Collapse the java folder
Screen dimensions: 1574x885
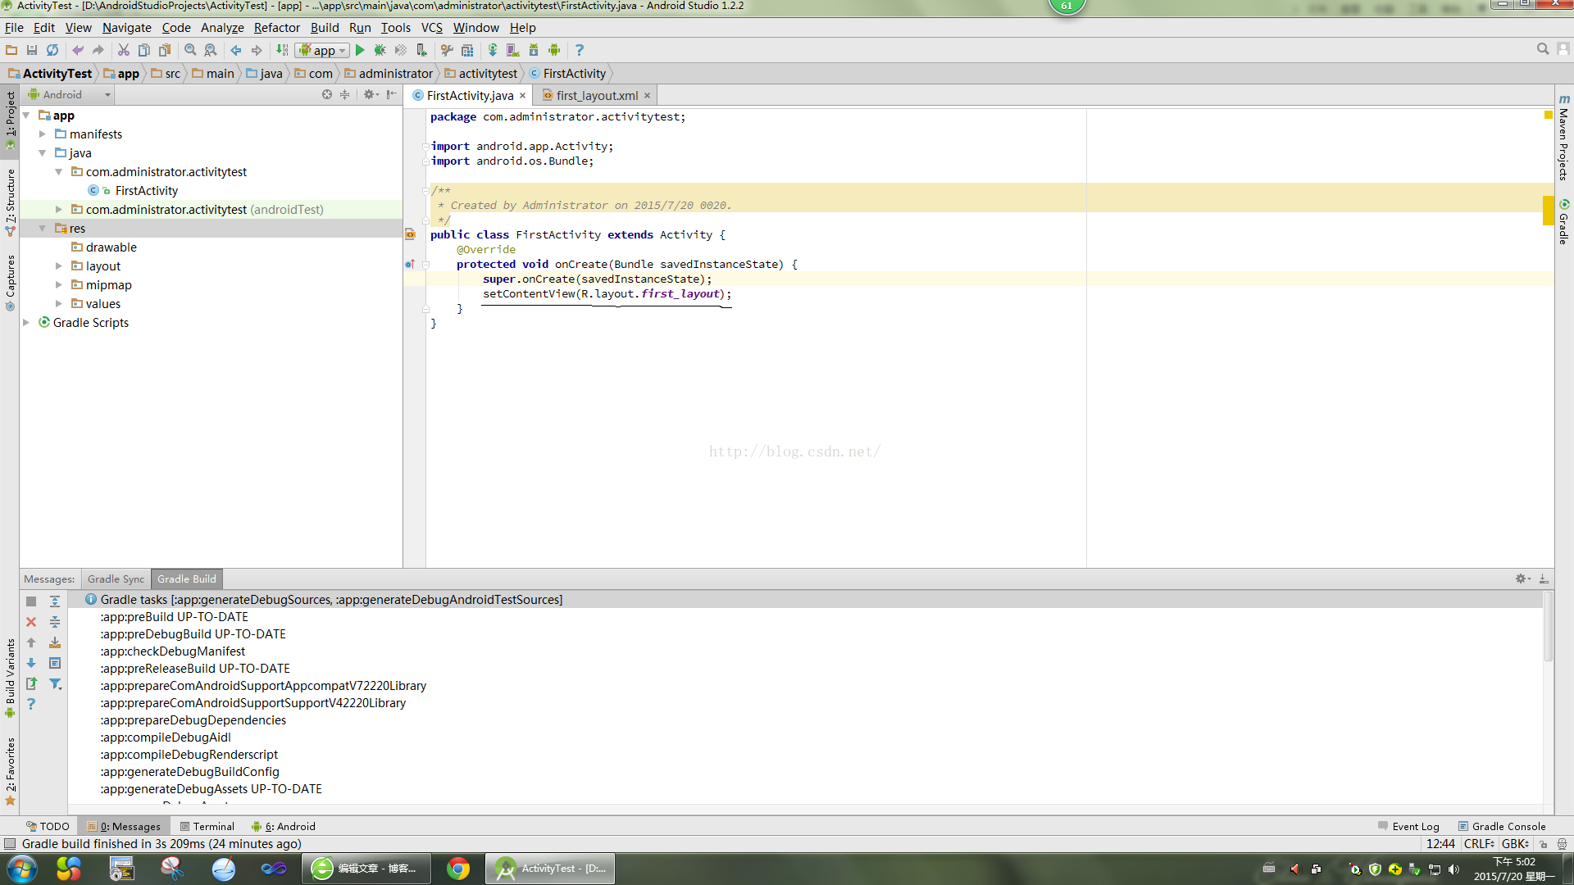pyautogui.click(x=43, y=153)
